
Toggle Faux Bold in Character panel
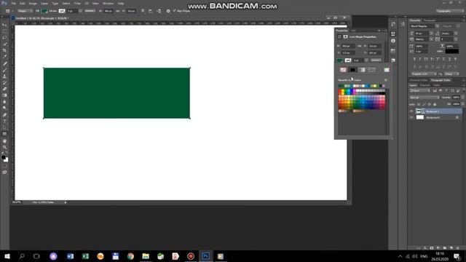(x=414, y=60)
